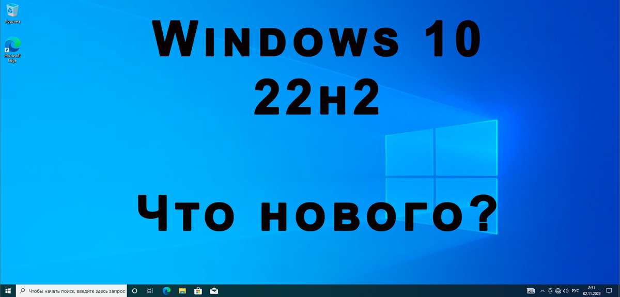The image size is (620, 297).
Task: Open File Explorer from the taskbar
Action: [x=182, y=291]
